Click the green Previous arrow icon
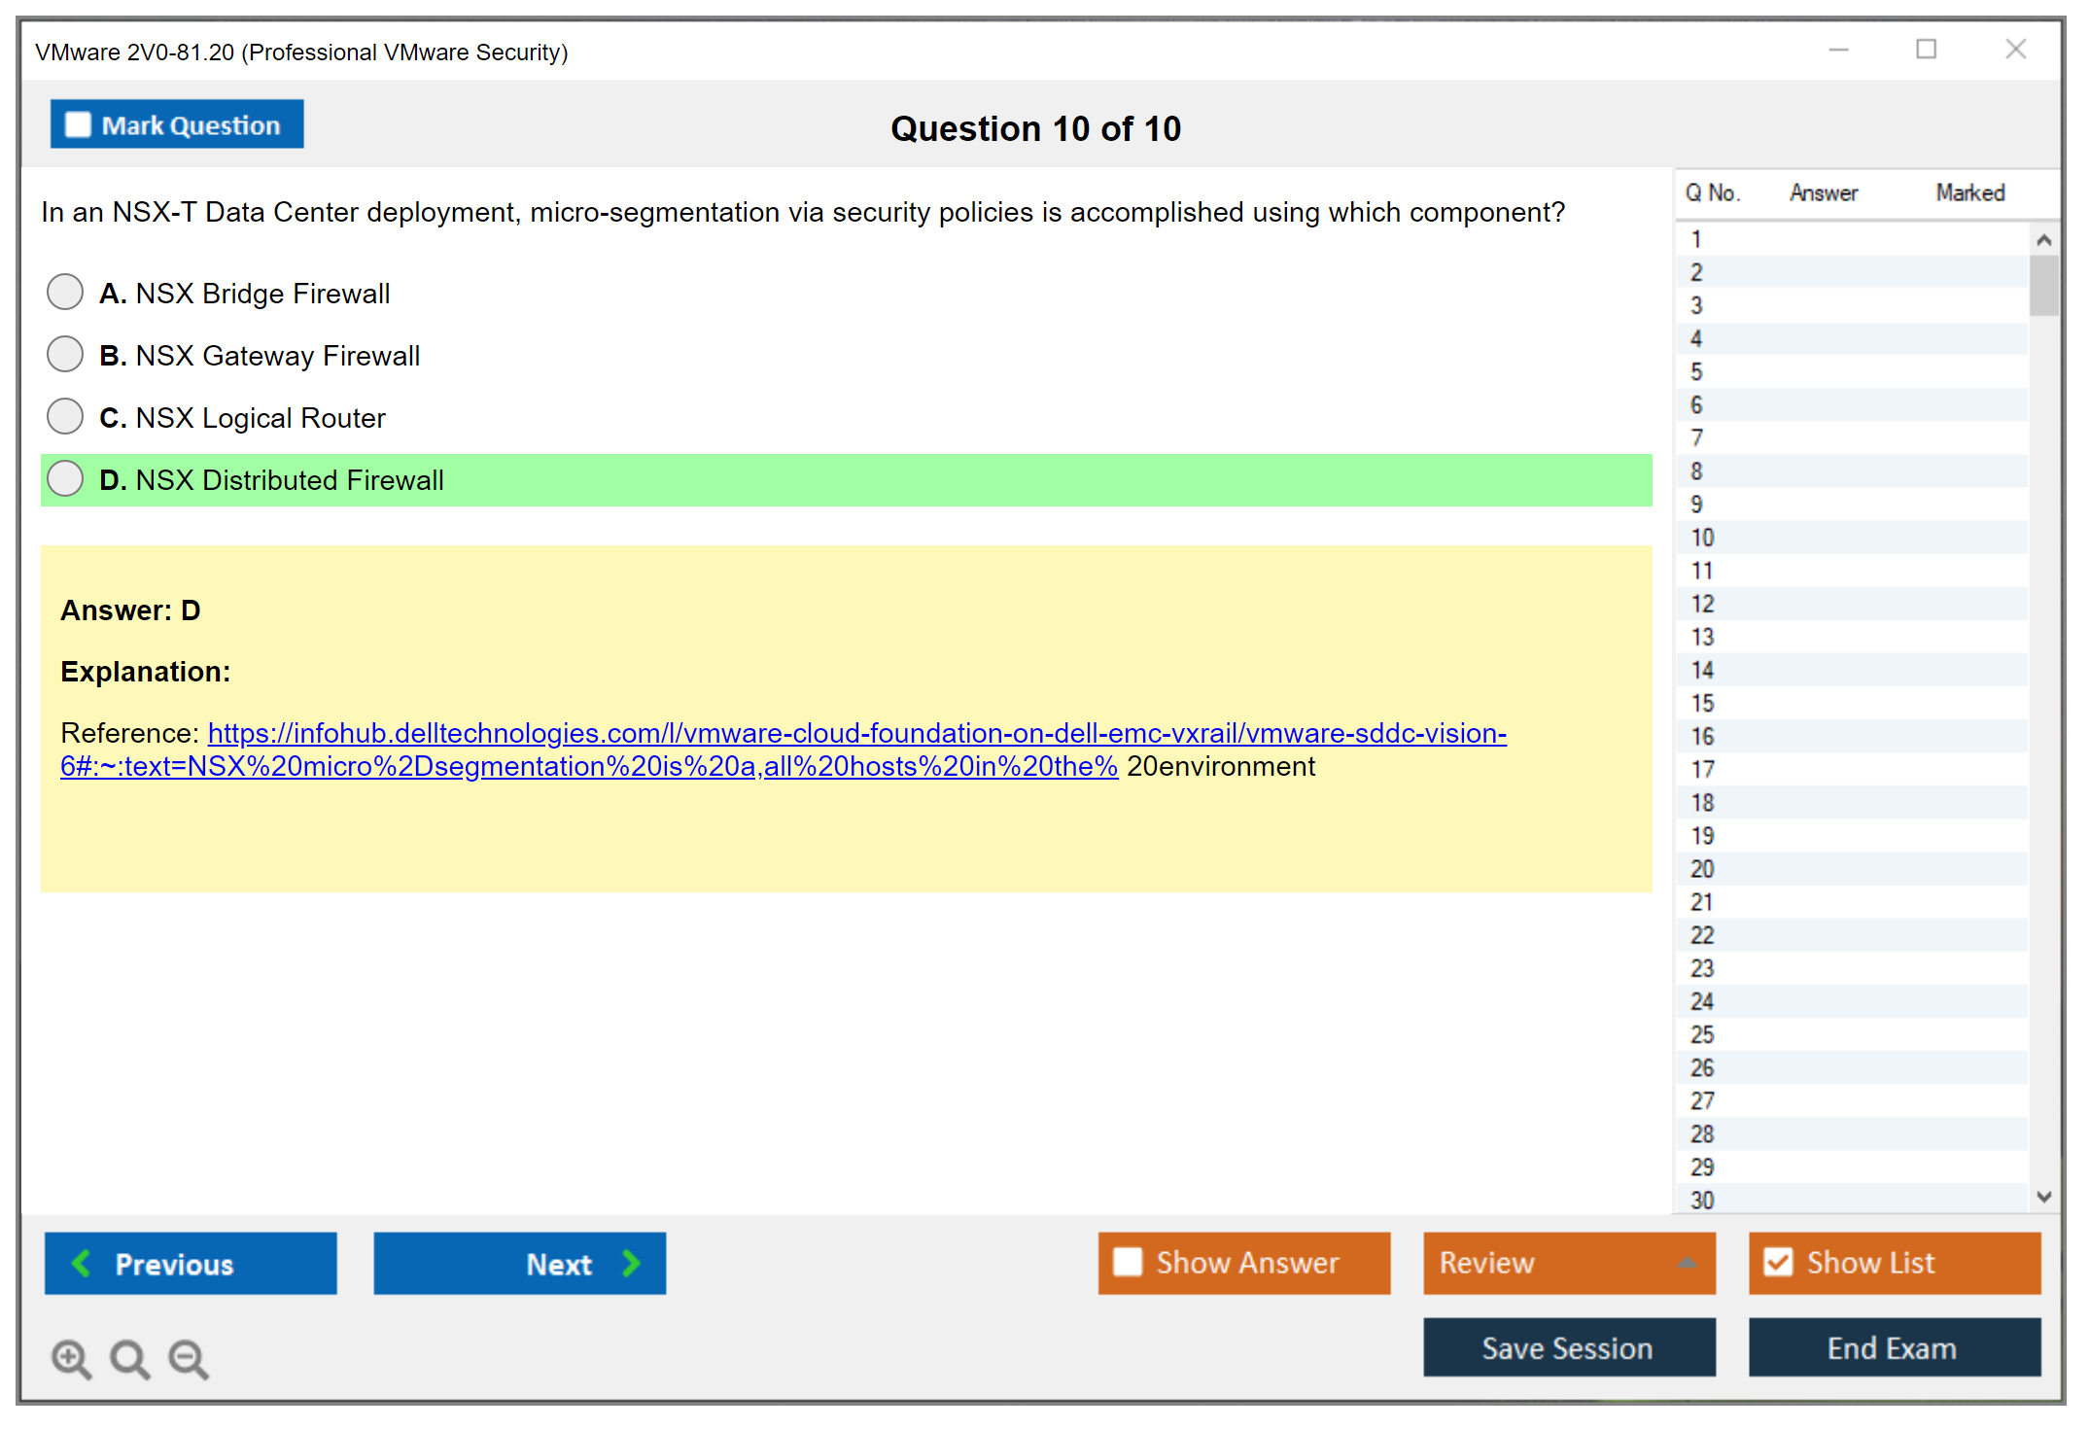Screen dimensions: 2090x1429 [x=82, y=1264]
